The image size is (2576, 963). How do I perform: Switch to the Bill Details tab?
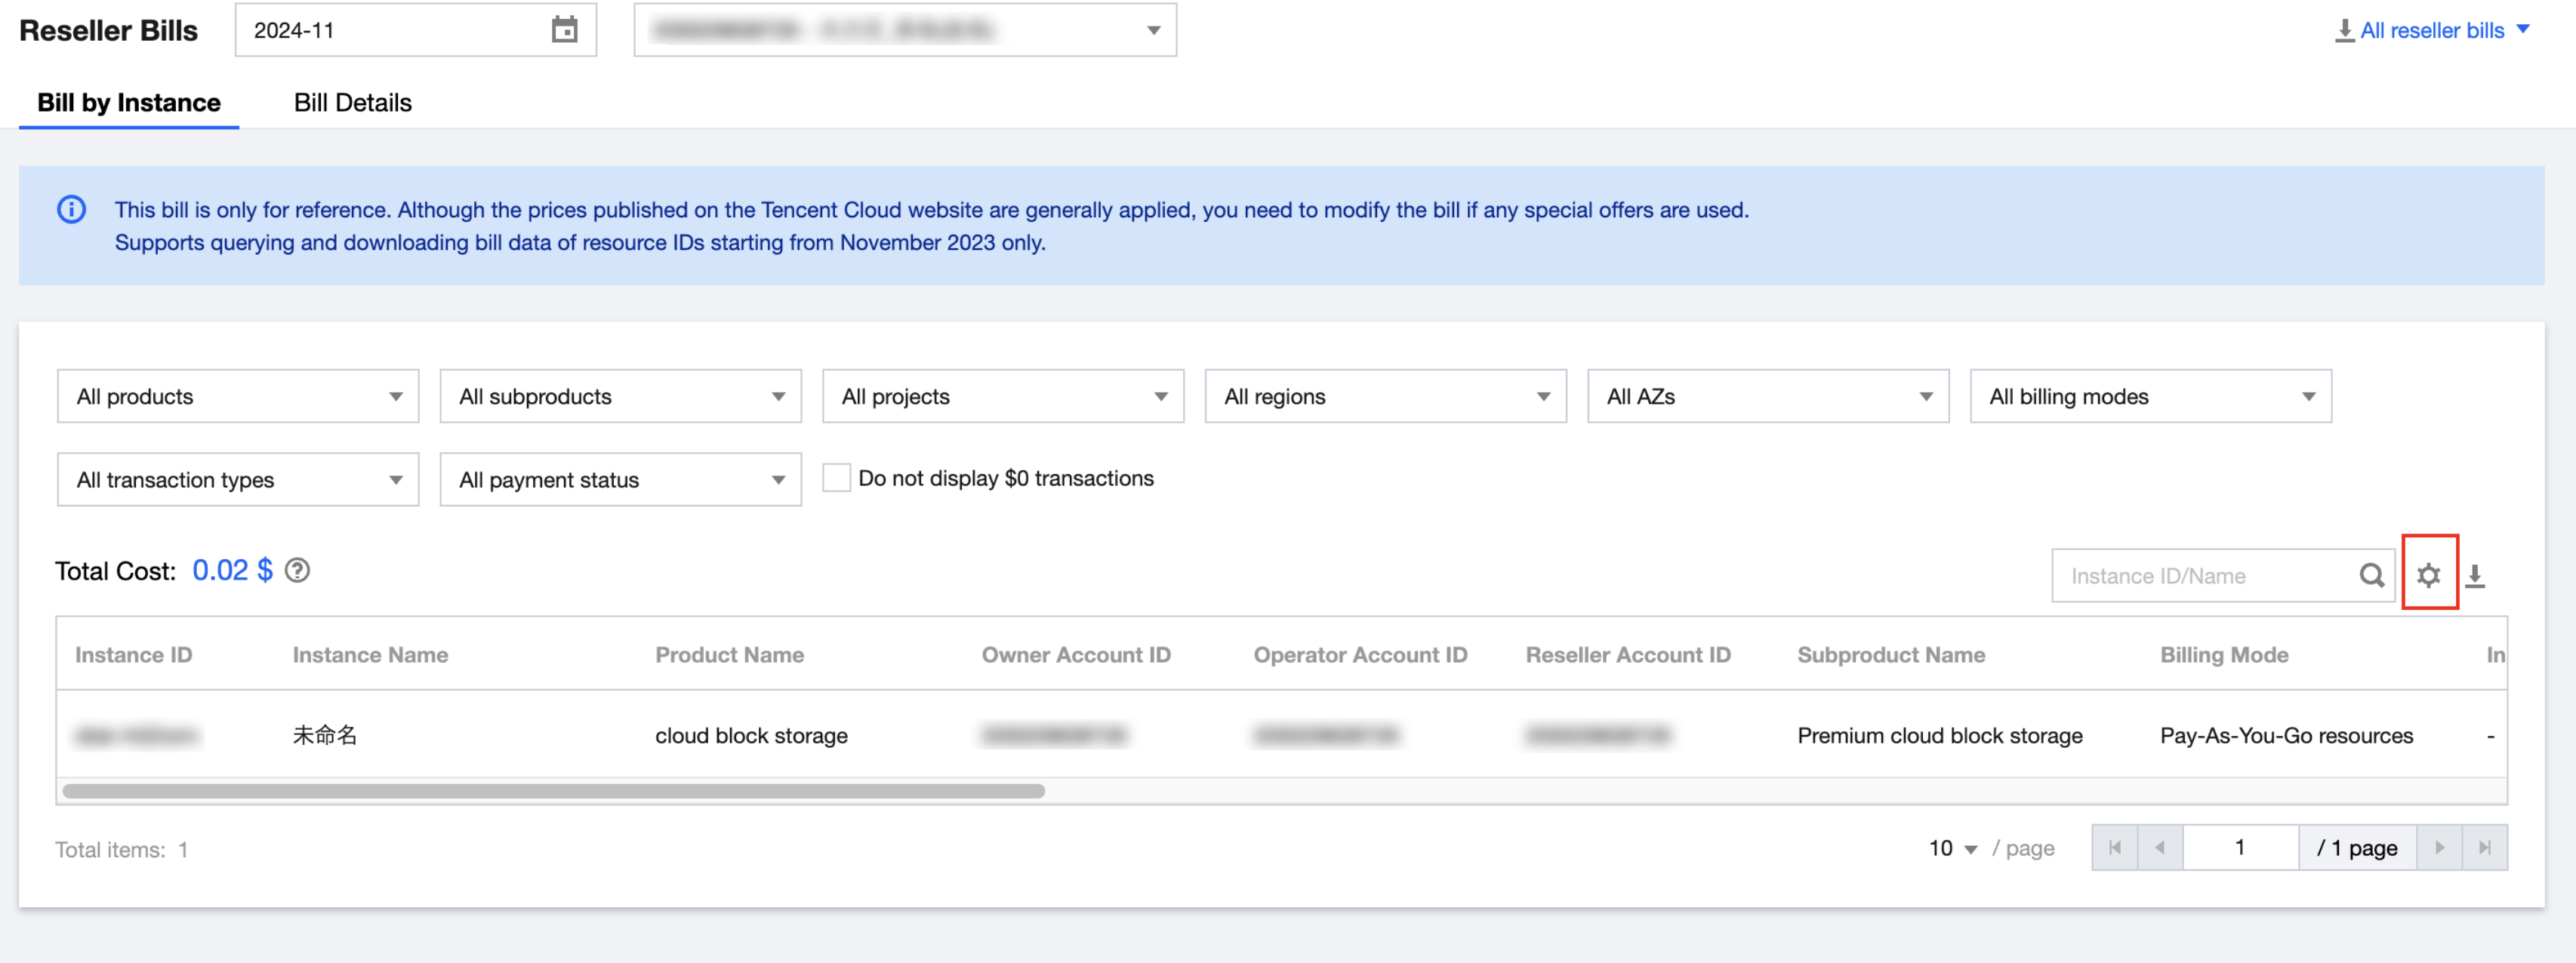[352, 102]
